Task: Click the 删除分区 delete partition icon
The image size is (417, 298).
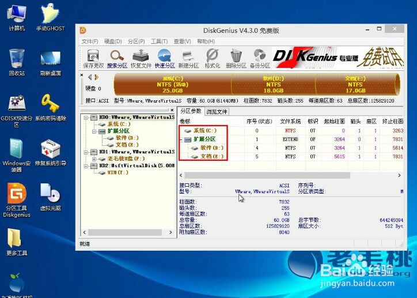Action: tap(236, 58)
